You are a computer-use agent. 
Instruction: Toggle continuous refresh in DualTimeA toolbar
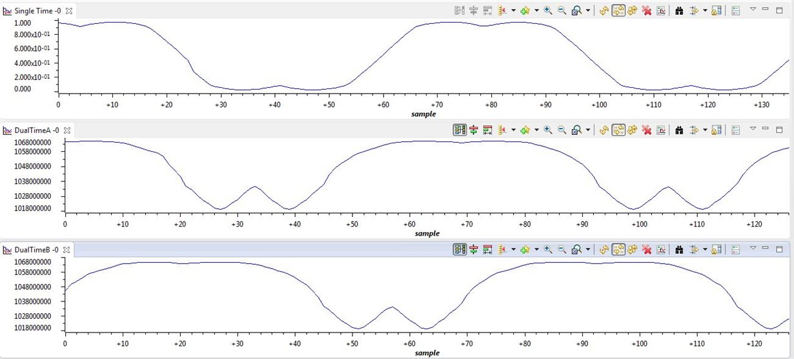tap(618, 129)
